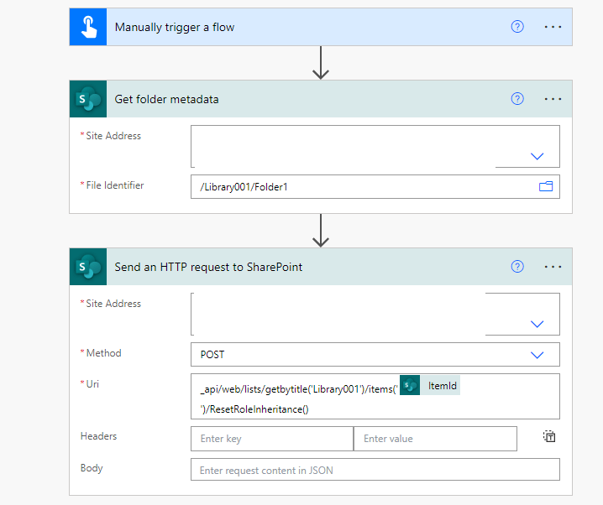Open the ellipsis menu for Manually trigger a flow
This screenshot has width=603, height=505.
coord(553,27)
